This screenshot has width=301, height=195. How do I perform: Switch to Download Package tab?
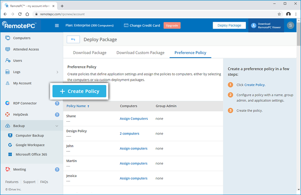(x=90, y=53)
